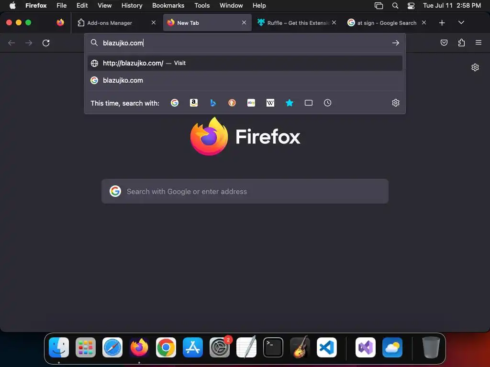The width and height of the screenshot is (490, 367).
Task: Click Search with Google or enter address box
Action: [x=245, y=191]
